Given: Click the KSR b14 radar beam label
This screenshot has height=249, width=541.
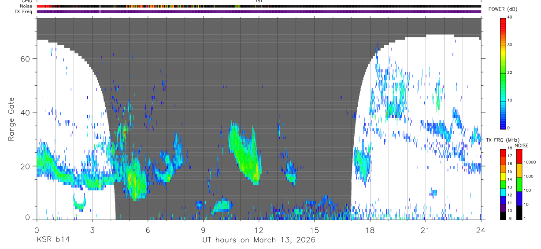Looking at the screenshot, I should [x=53, y=240].
